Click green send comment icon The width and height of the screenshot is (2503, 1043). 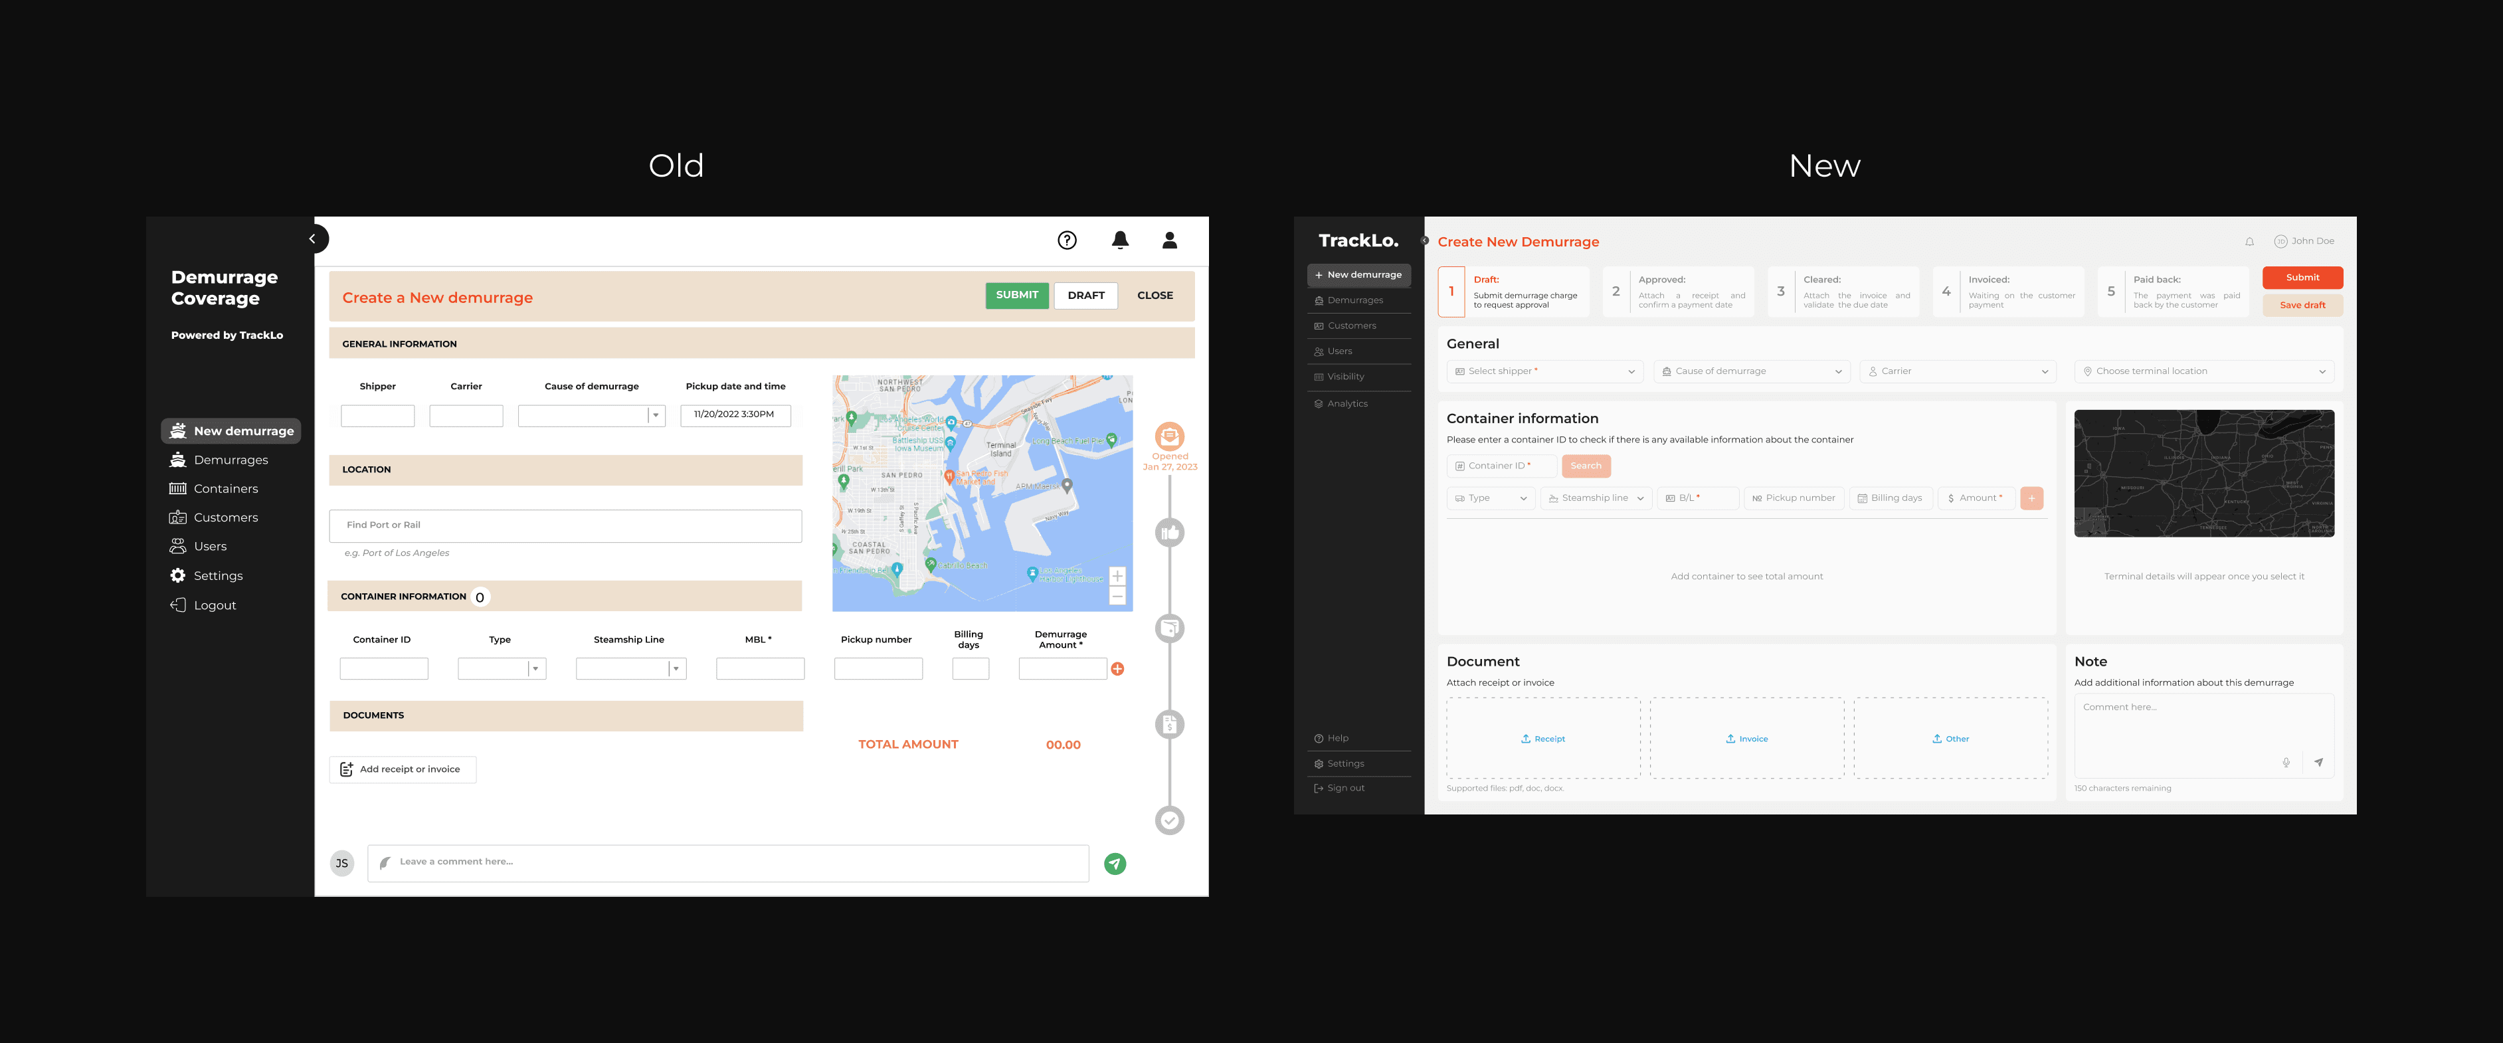(x=1115, y=863)
